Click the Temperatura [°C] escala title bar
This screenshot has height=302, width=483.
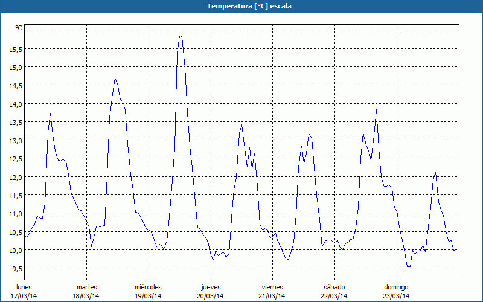tap(241, 6)
